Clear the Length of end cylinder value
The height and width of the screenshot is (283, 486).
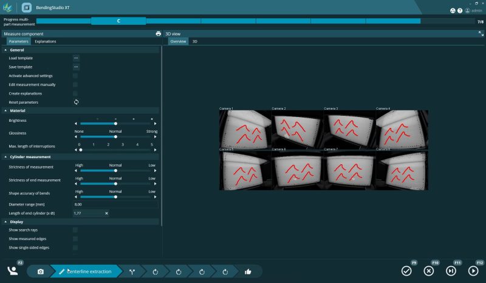click(x=107, y=213)
